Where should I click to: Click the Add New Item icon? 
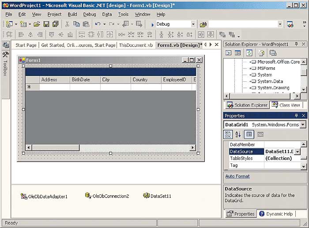(23, 24)
